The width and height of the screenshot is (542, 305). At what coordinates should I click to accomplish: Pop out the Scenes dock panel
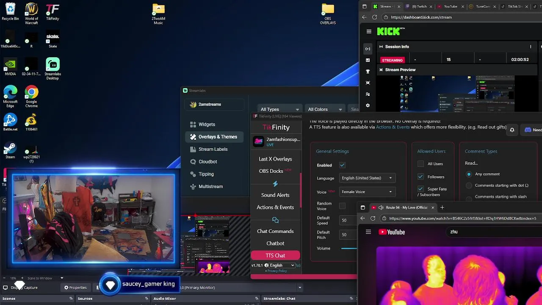pos(71,299)
